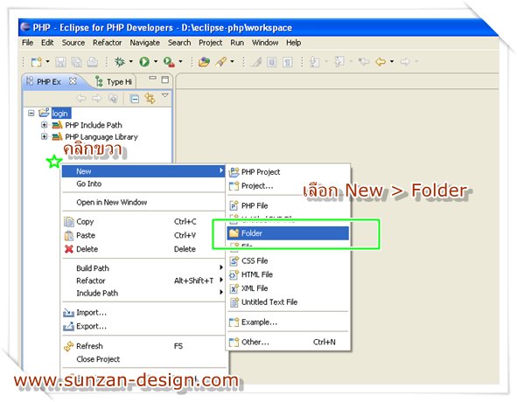Click the Print toolbar icon
The width and height of the screenshot is (517, 402).
[x=93, y=62]
